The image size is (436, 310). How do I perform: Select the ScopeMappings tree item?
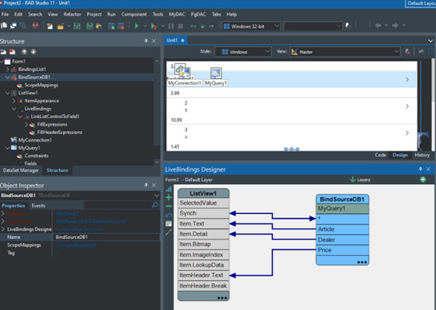[41, 85]
